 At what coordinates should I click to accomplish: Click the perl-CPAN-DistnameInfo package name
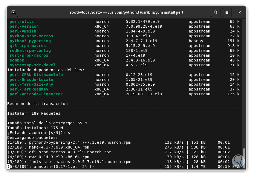(x=36, y=75)
